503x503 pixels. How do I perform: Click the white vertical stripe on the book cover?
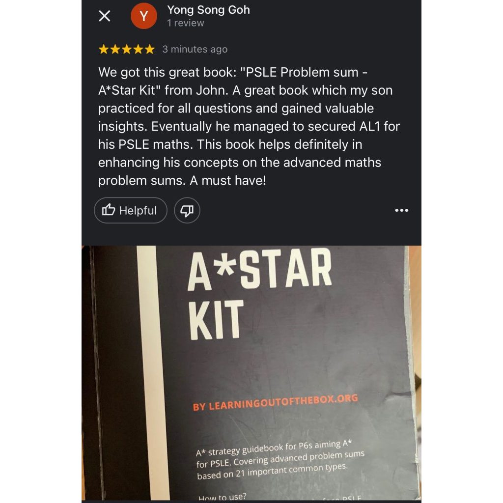coord(153,373)
